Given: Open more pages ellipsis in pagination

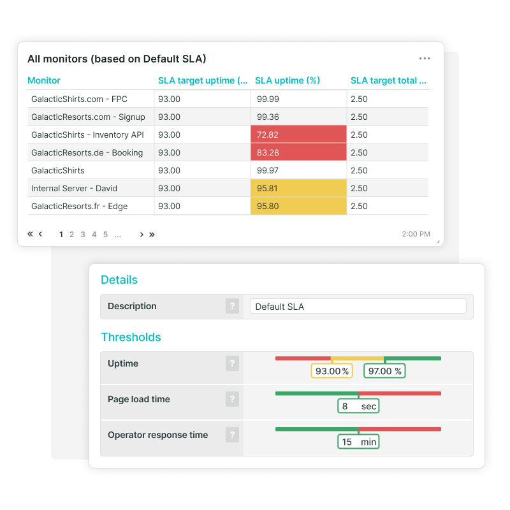Looking at the screenshot, I should tap(118, 235).
